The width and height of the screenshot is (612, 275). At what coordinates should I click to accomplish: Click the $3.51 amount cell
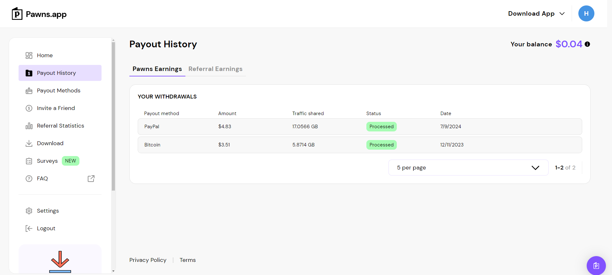pyautogui.click(x=224, y=145)
